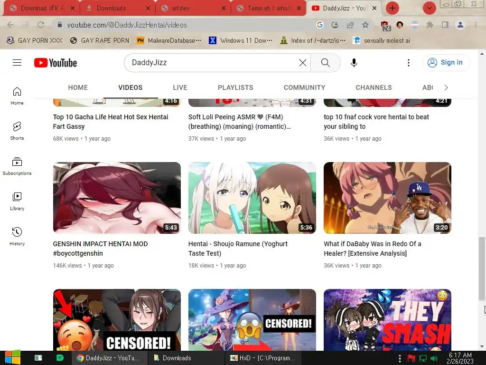Screen dimensions: 486x365
Task: Open Subscriptions in the sidebar
Action: 17,166
